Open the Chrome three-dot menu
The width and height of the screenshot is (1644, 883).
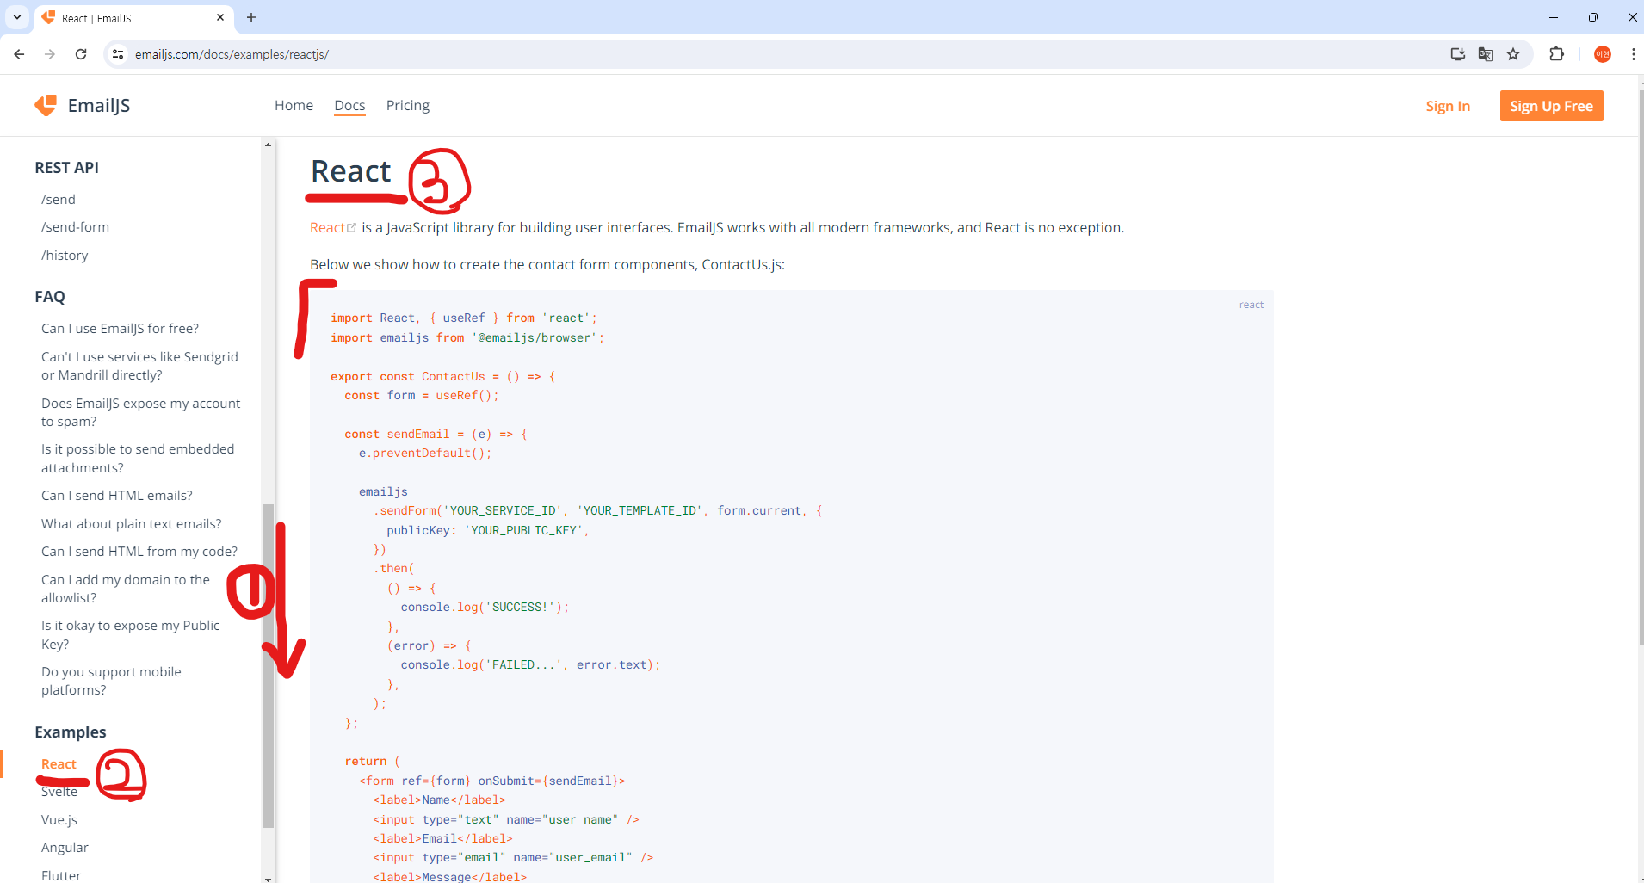tap(1633, 54)
